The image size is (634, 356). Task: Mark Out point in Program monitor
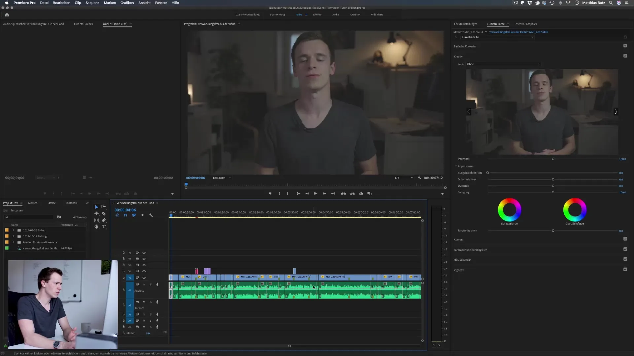287,193
